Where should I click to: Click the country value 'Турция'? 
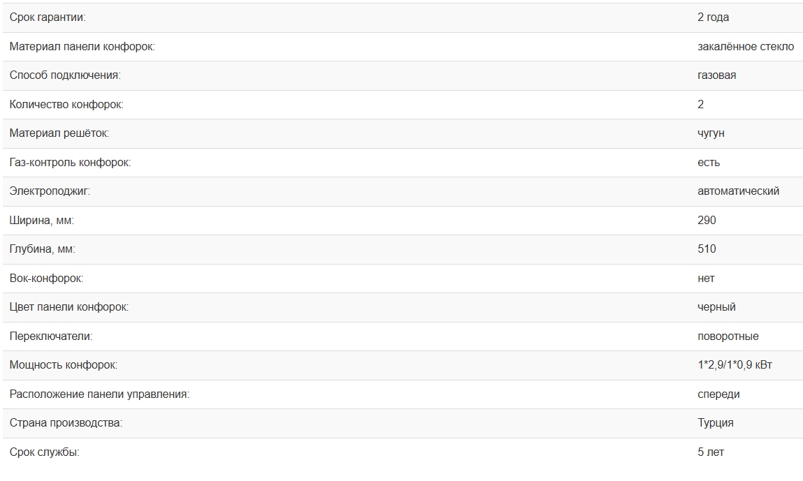[x=715, y=423]
